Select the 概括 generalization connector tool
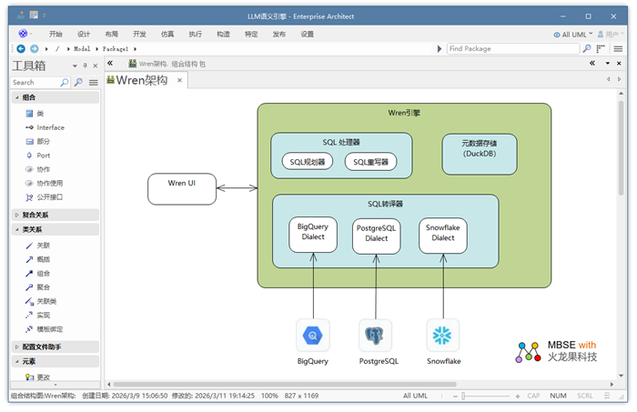 tap(43, 259)
